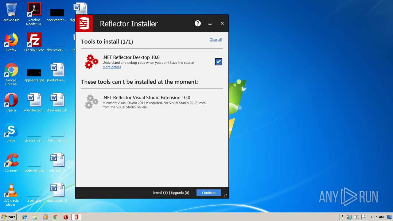Viewport: 393px width, 221px height.
Task: Show hidden system tray icons arrow
Action: pyautogui.click(x=342, y=217)
